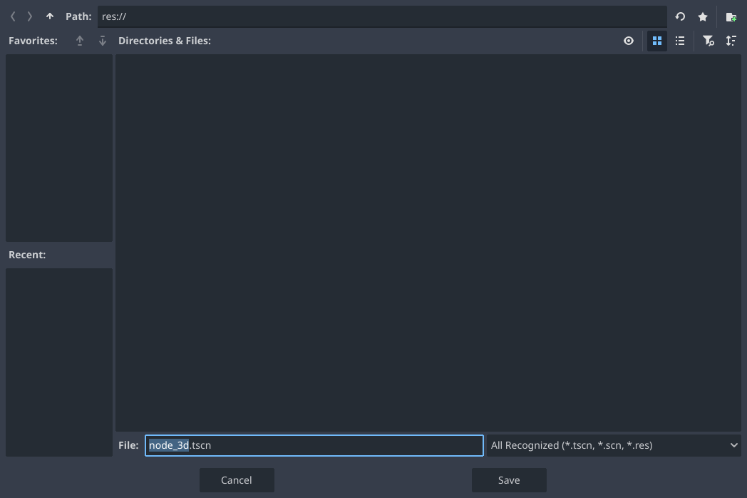The width and height of the screenshot is (747, 498).
Task: Create a new folder
Action: tap(731, 16)
